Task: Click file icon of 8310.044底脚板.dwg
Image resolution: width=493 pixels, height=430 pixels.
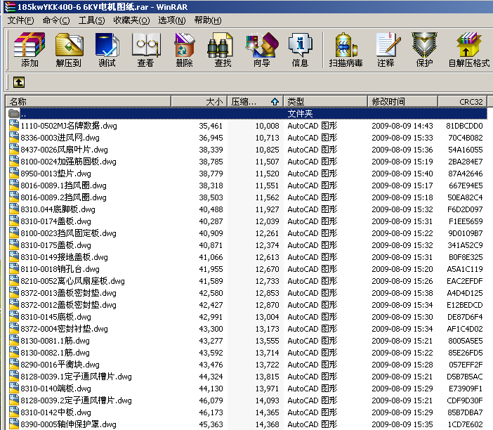Action: (x=14, y=209)
